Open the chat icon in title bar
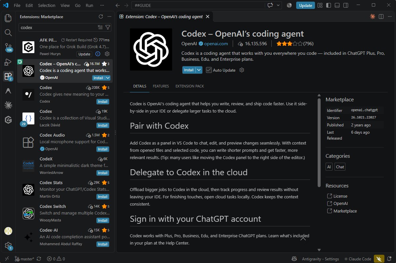 point(270,5)
